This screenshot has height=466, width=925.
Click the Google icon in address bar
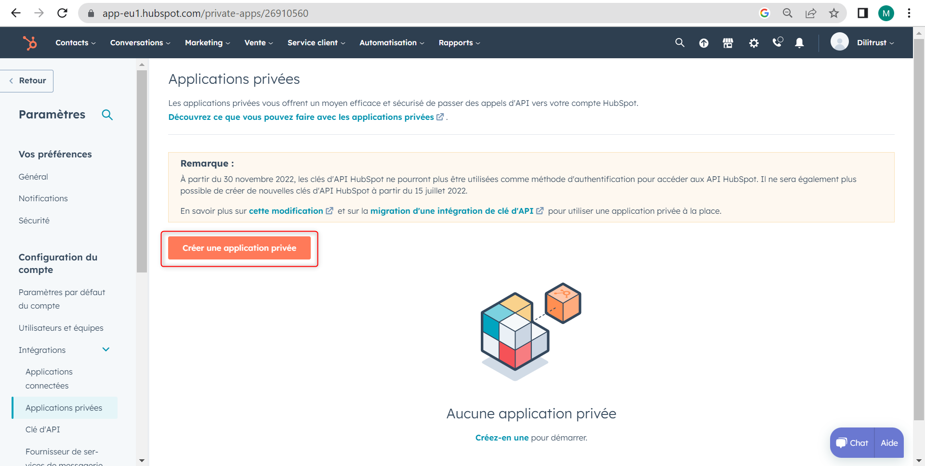tap(765, 13)
